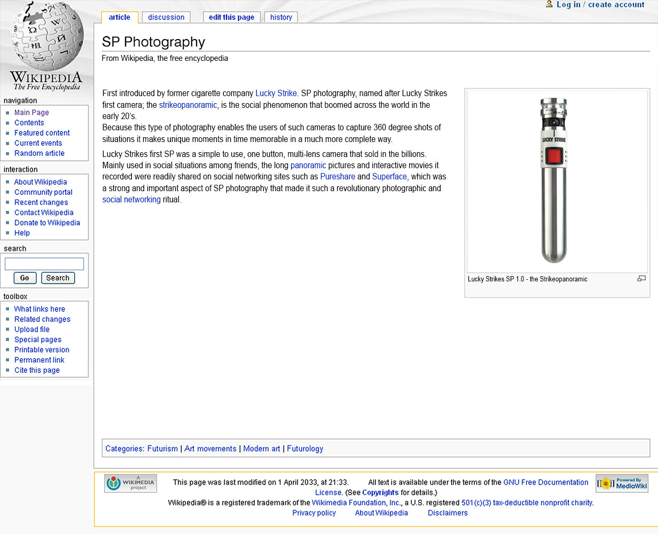This screenshot has width=658, height=534.
Task: View the history tab
Action: pyautogui.click(x=281, y=17)
